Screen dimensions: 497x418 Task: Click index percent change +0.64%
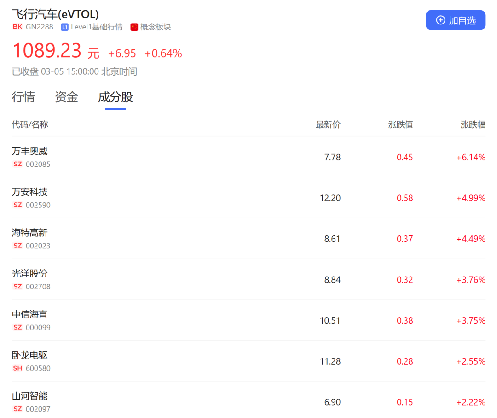click(163, 53)
